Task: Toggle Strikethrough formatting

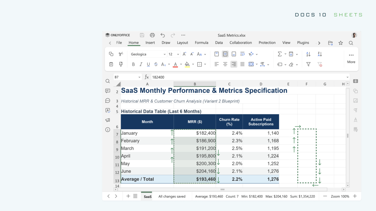Action: [x=156, y=64]
